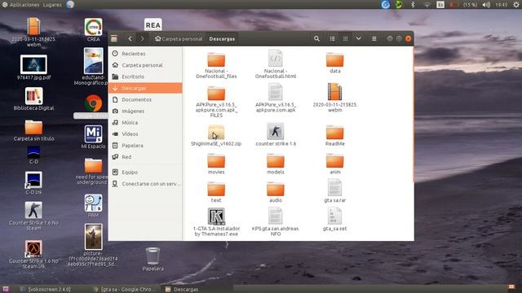Open Documentos in the sidebar

[x=145, y=99]
